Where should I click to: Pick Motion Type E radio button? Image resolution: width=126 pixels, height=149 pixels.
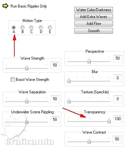pyautogui.click(x=50, y=28)
